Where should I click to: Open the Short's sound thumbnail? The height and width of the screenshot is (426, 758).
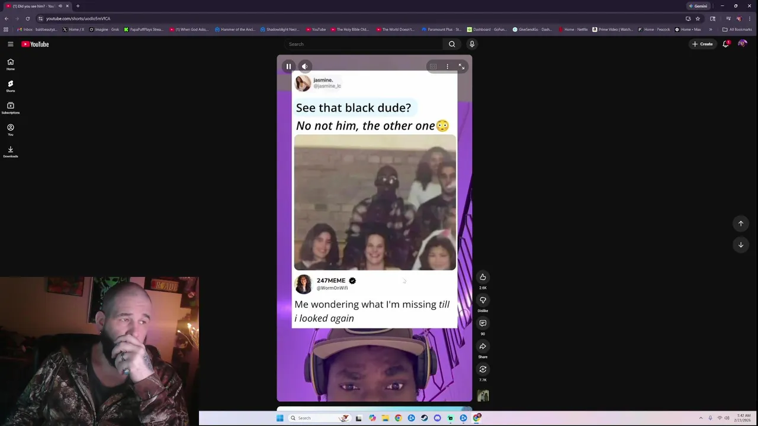pyautogui.click(x=483, y=396)
